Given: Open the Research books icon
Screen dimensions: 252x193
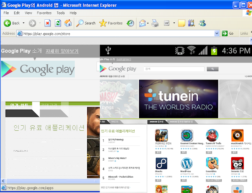Looking at the screenshot, I should pos(191,23).
